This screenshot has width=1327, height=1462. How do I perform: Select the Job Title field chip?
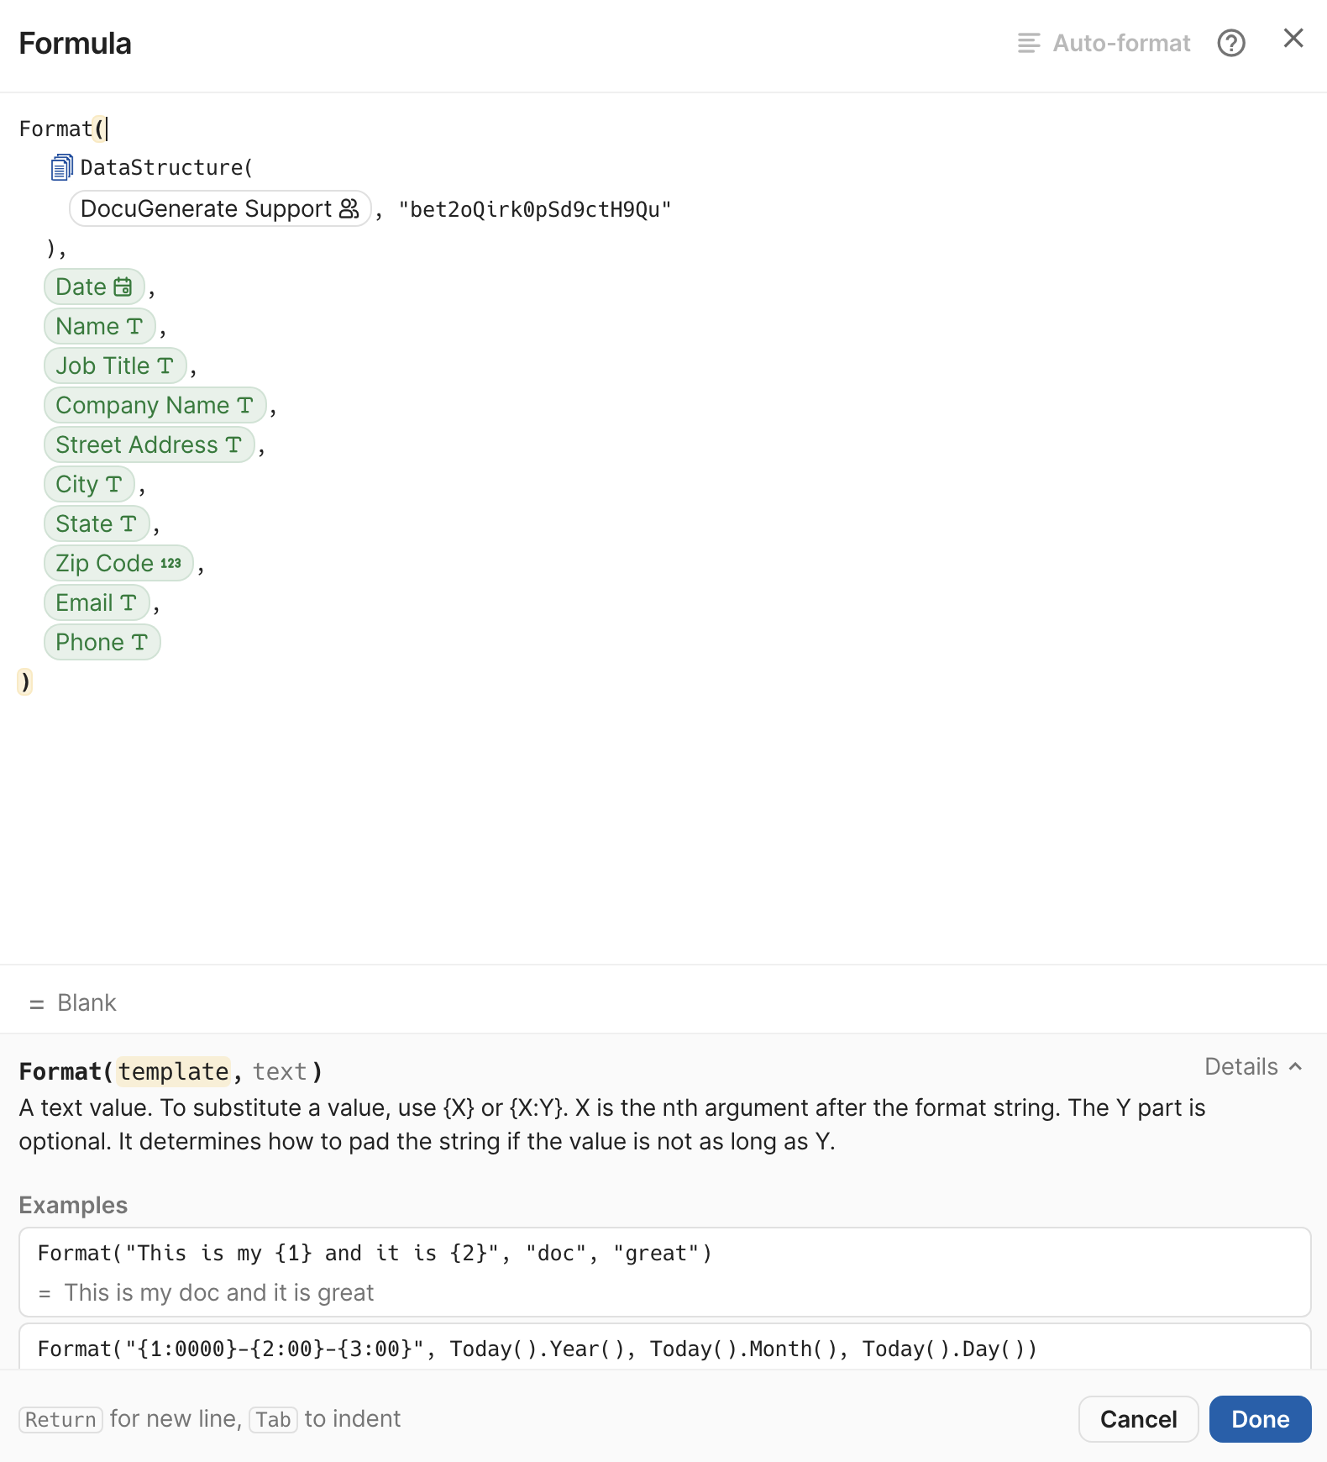tap(114, 365)
